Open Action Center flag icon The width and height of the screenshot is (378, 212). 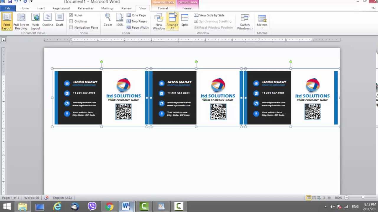click(339, 207)
